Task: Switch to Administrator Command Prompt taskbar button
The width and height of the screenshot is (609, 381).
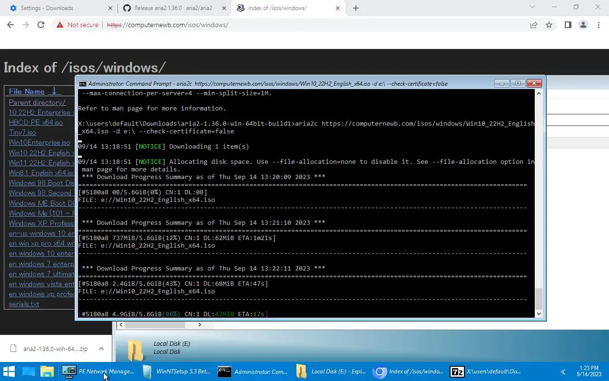Action: [x=252, y=371]
